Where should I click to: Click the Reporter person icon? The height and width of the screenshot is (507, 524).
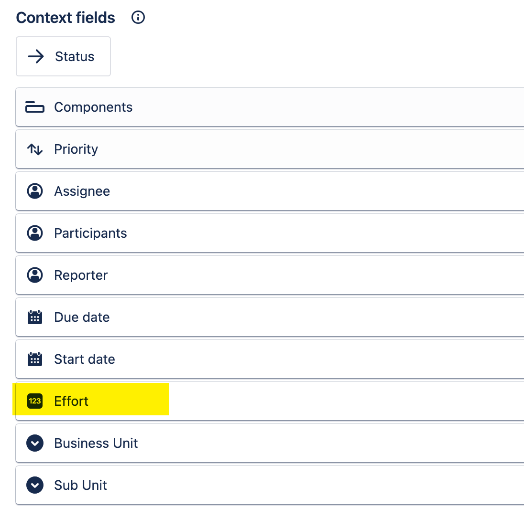35,275
